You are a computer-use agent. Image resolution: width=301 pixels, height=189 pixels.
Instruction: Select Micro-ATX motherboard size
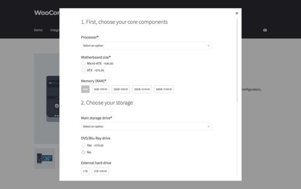(83, 63)
